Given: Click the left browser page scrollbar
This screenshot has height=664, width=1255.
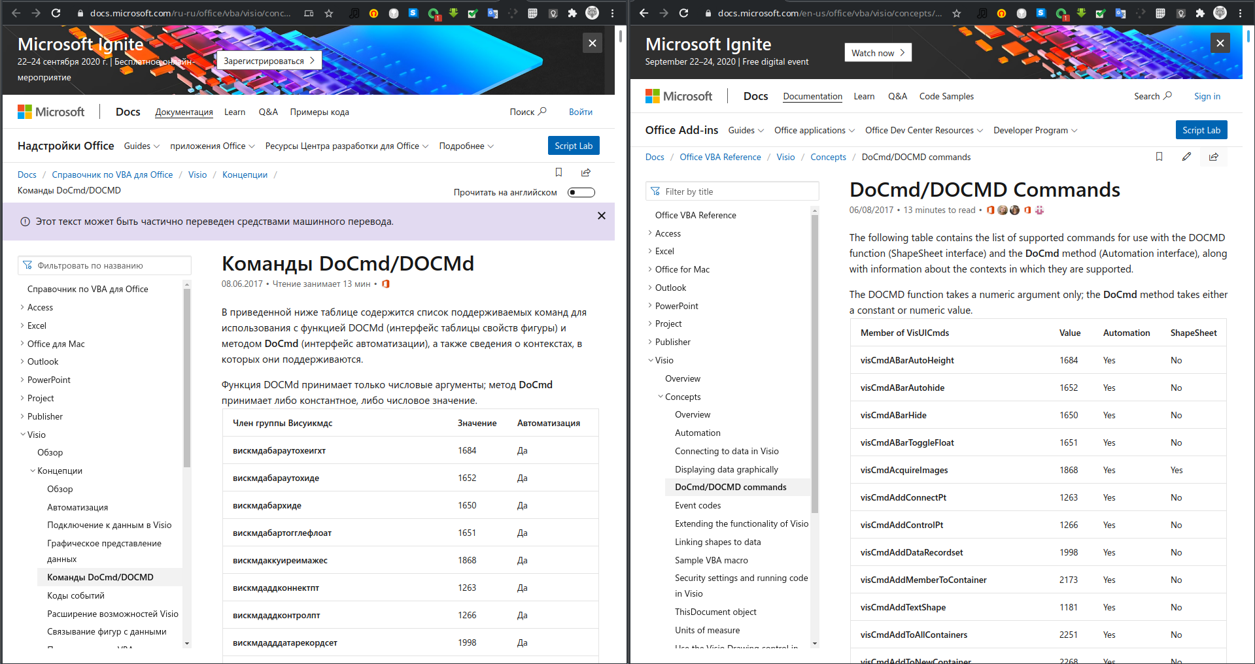Looking at the screenshot, I should coord(621,37).
